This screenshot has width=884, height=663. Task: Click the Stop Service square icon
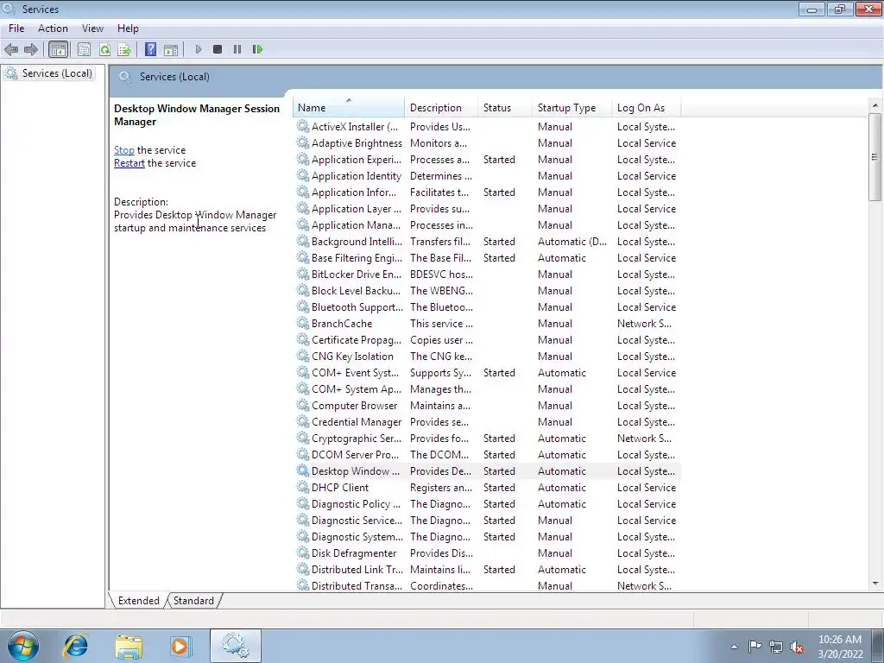tap(218, 49)
